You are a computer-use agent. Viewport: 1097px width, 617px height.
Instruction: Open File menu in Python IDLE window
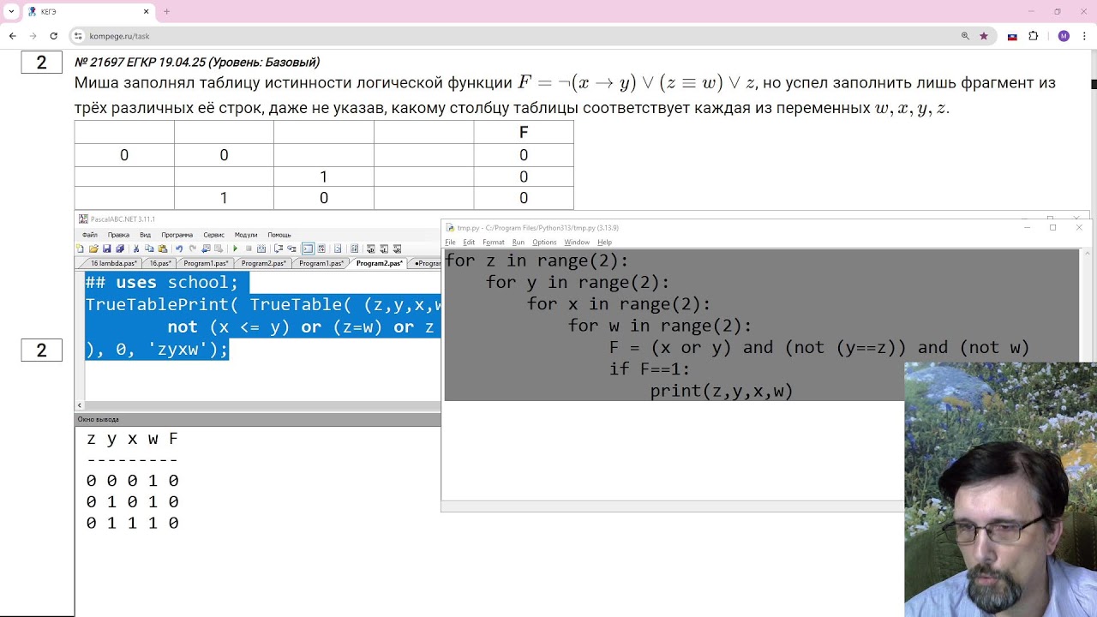click(x=450, y=243)
